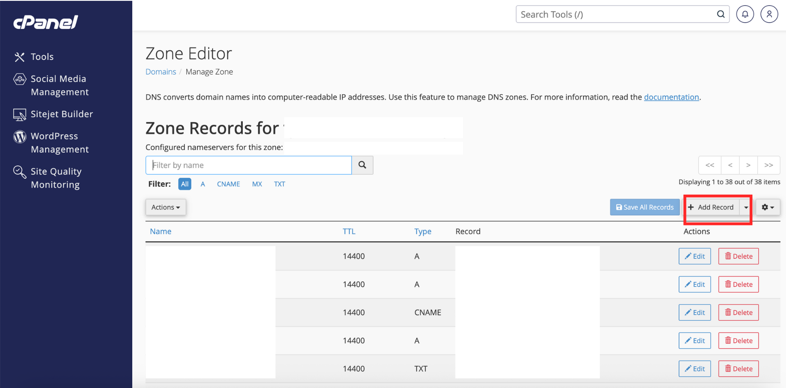Click the Displaying 1 to 38 items text
Image resolution: width=786 pixels, height=388 pixels.
(x=729, y=182)
